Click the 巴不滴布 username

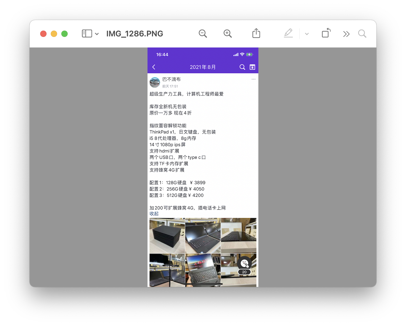172,79
